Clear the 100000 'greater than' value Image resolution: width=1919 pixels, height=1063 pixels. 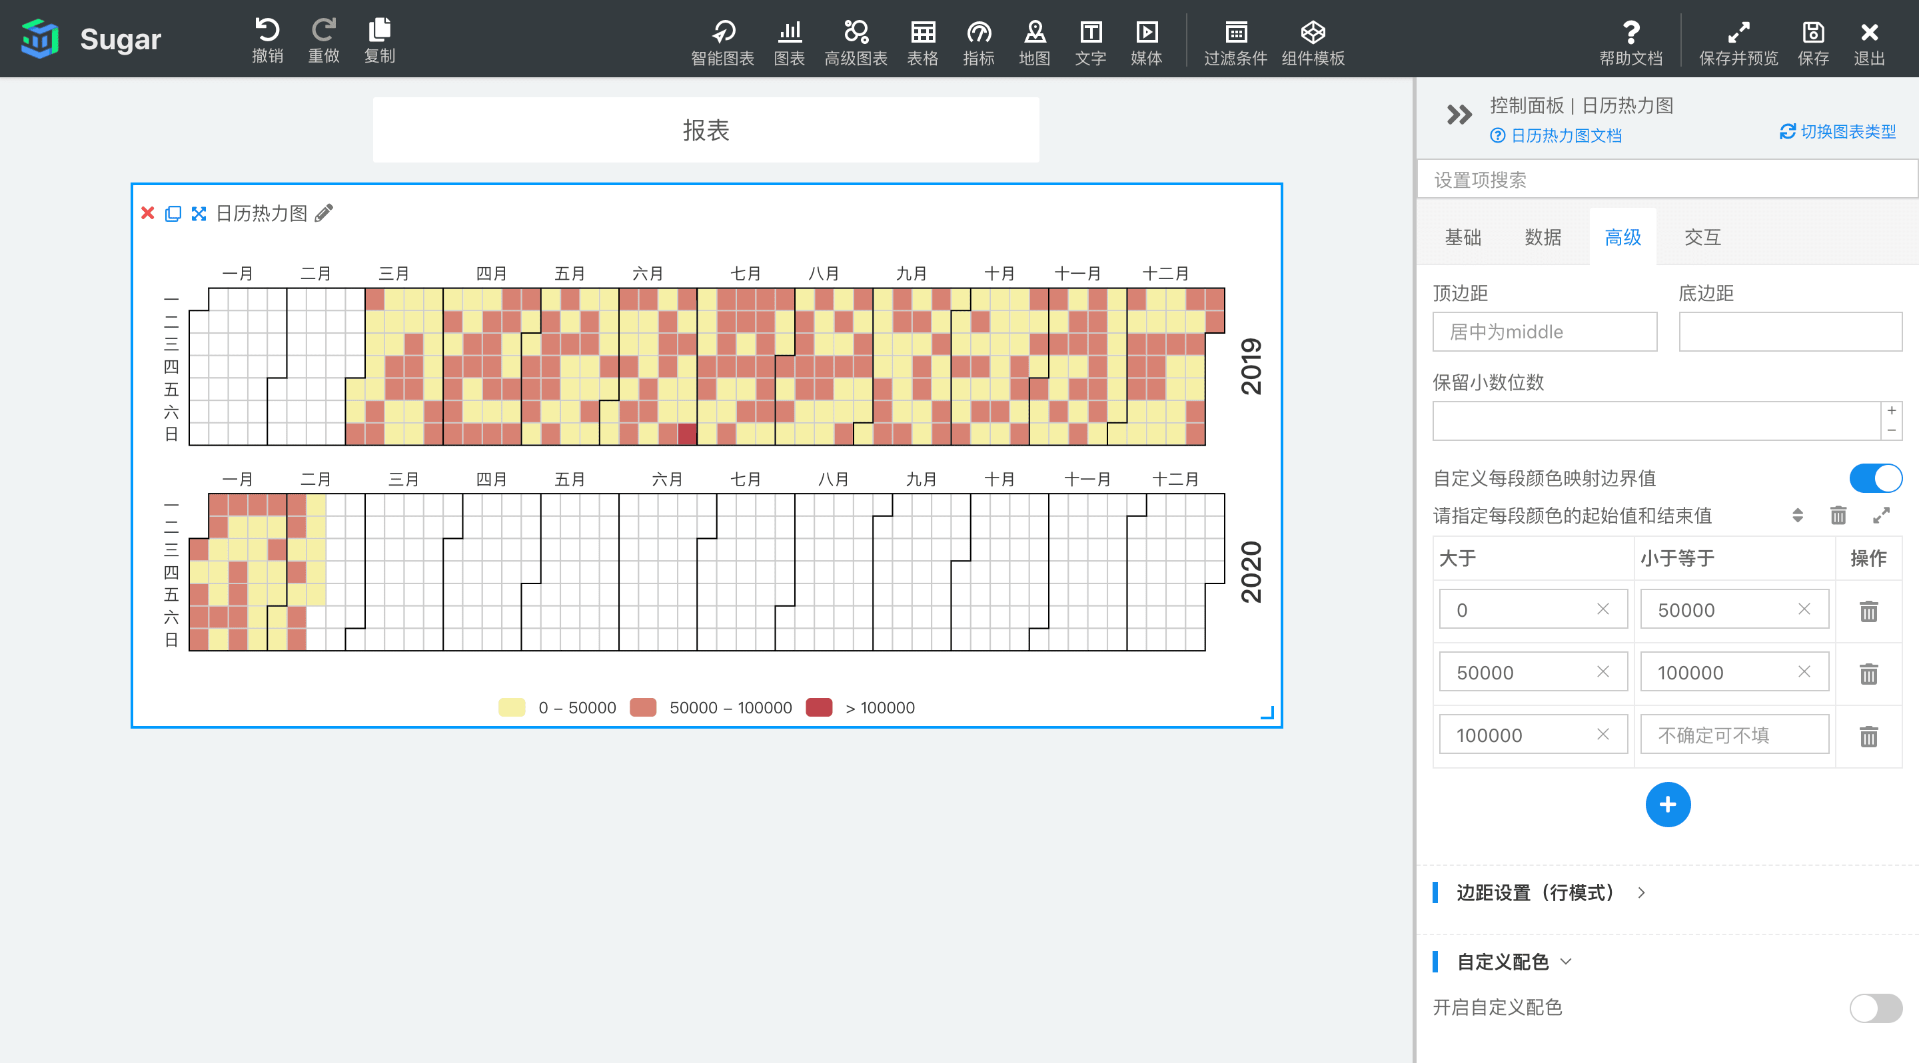[x=1602, y=734]
